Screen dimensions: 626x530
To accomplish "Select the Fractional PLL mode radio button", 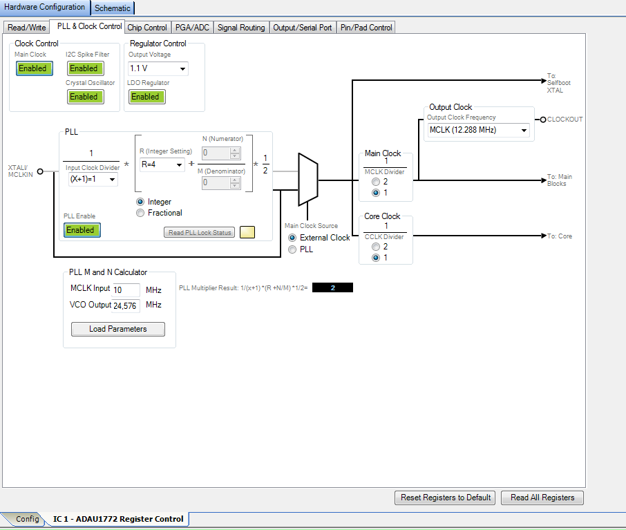I will point(140,213).
